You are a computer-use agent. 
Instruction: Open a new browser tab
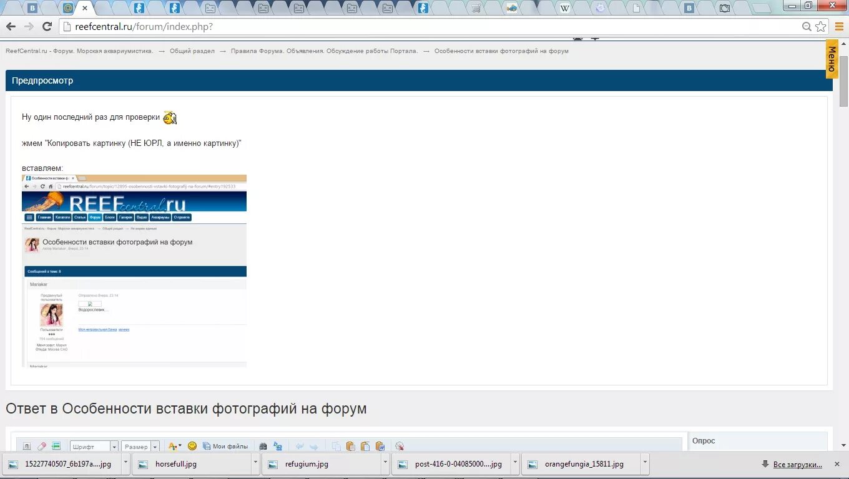point(761,8)
